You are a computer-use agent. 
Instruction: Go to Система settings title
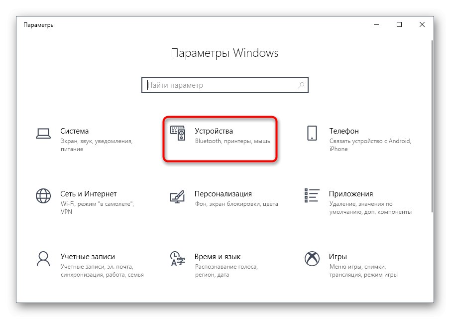[x=74, y=131]
